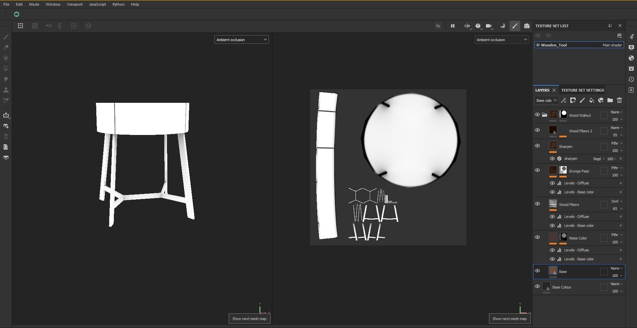This screenshot has width=637, height=328.
Task: Activate the painting mode brush icon
Action: click(515, 26)
